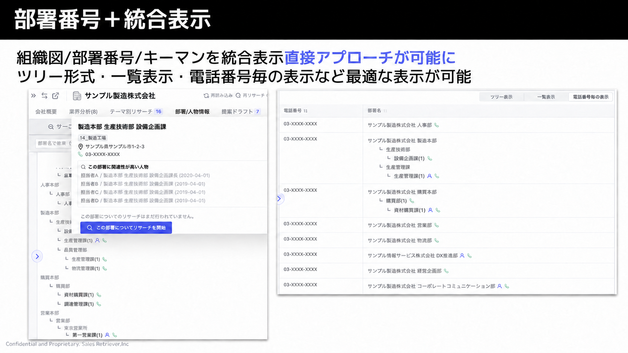Click the phone icon beside 営業部 in right table
Image resolution: width=628 pixels, height=353 pixels.
pos(436,225)
